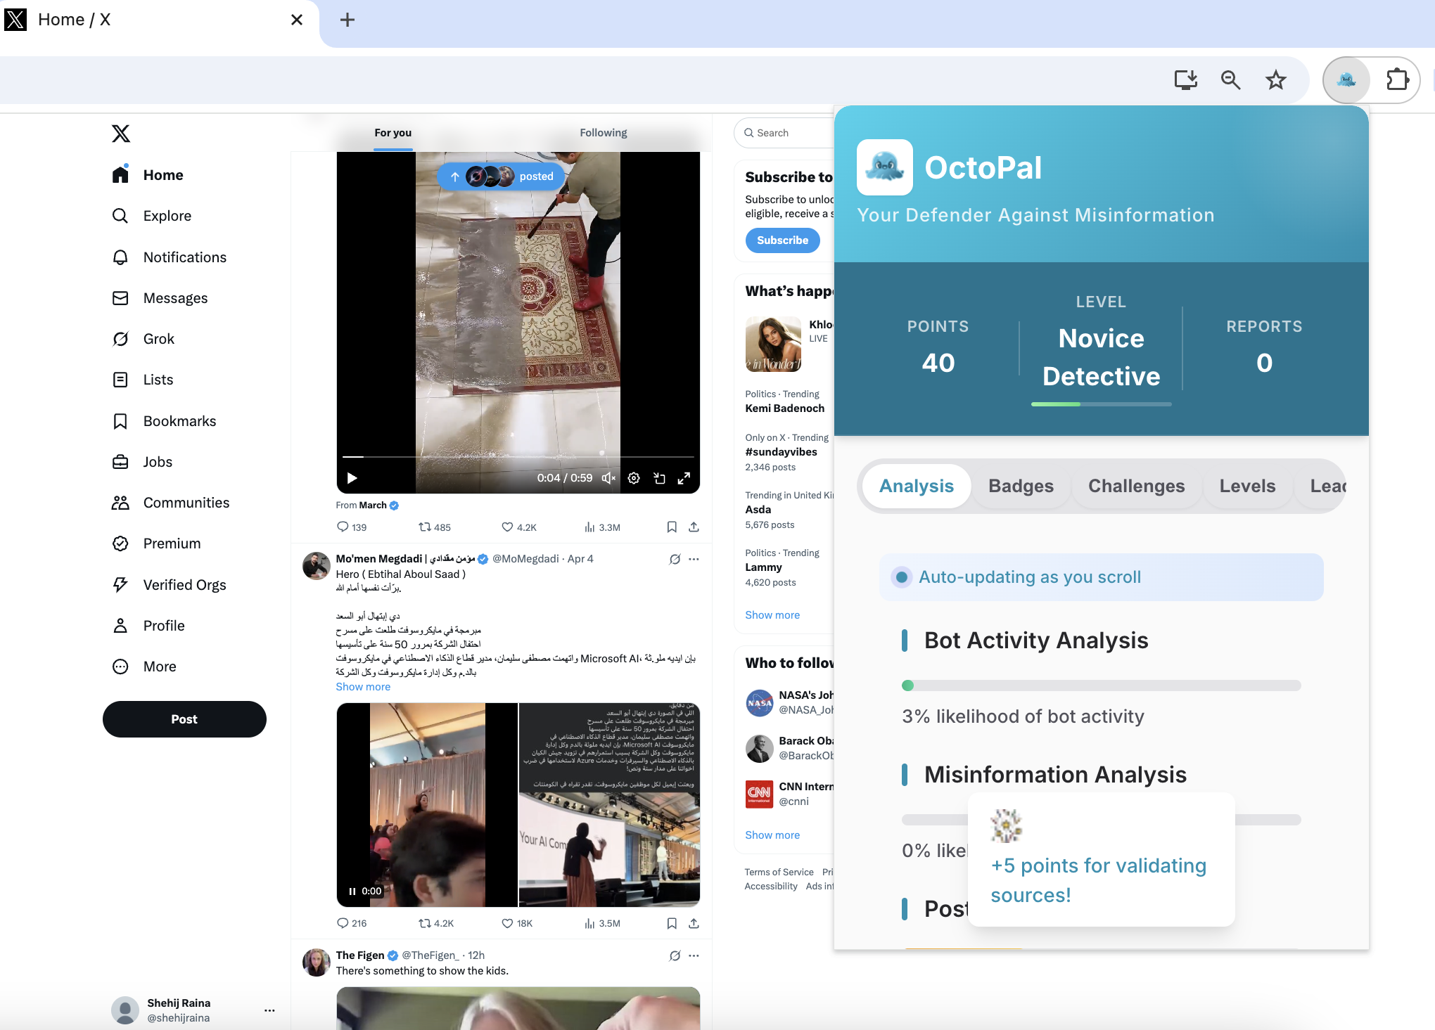The height and width of the screenshot is (1030, 1435).
Task: Unmute the carpet video
Action: point(608,478)
